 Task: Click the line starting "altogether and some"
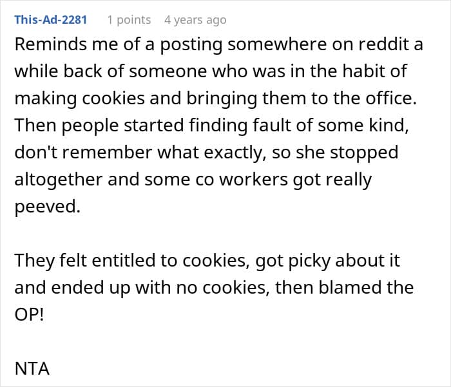click(193, 180)
